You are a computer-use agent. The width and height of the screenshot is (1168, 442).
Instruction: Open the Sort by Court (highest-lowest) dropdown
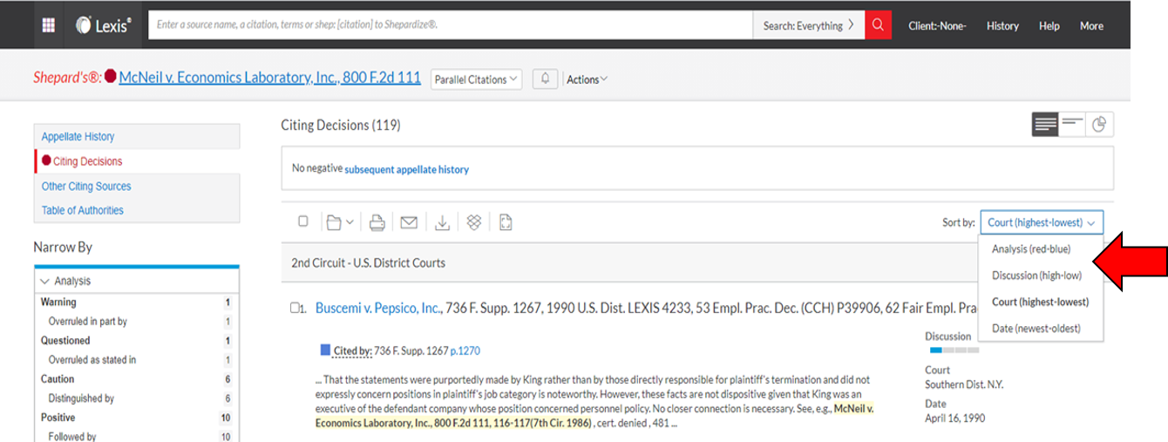click(1042, 222)
